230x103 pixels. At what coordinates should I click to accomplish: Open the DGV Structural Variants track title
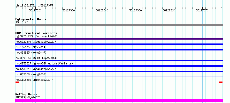click(36, 33)
